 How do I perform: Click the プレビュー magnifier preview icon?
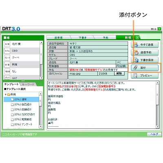pos(135,75)
